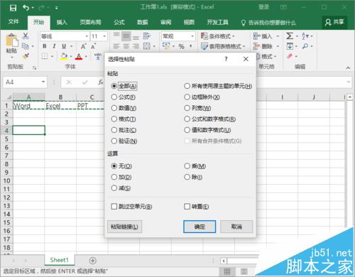Click the 共享 Share button
Image resolution: width=355 pixels, height=277 pixels.
point(334,22)
